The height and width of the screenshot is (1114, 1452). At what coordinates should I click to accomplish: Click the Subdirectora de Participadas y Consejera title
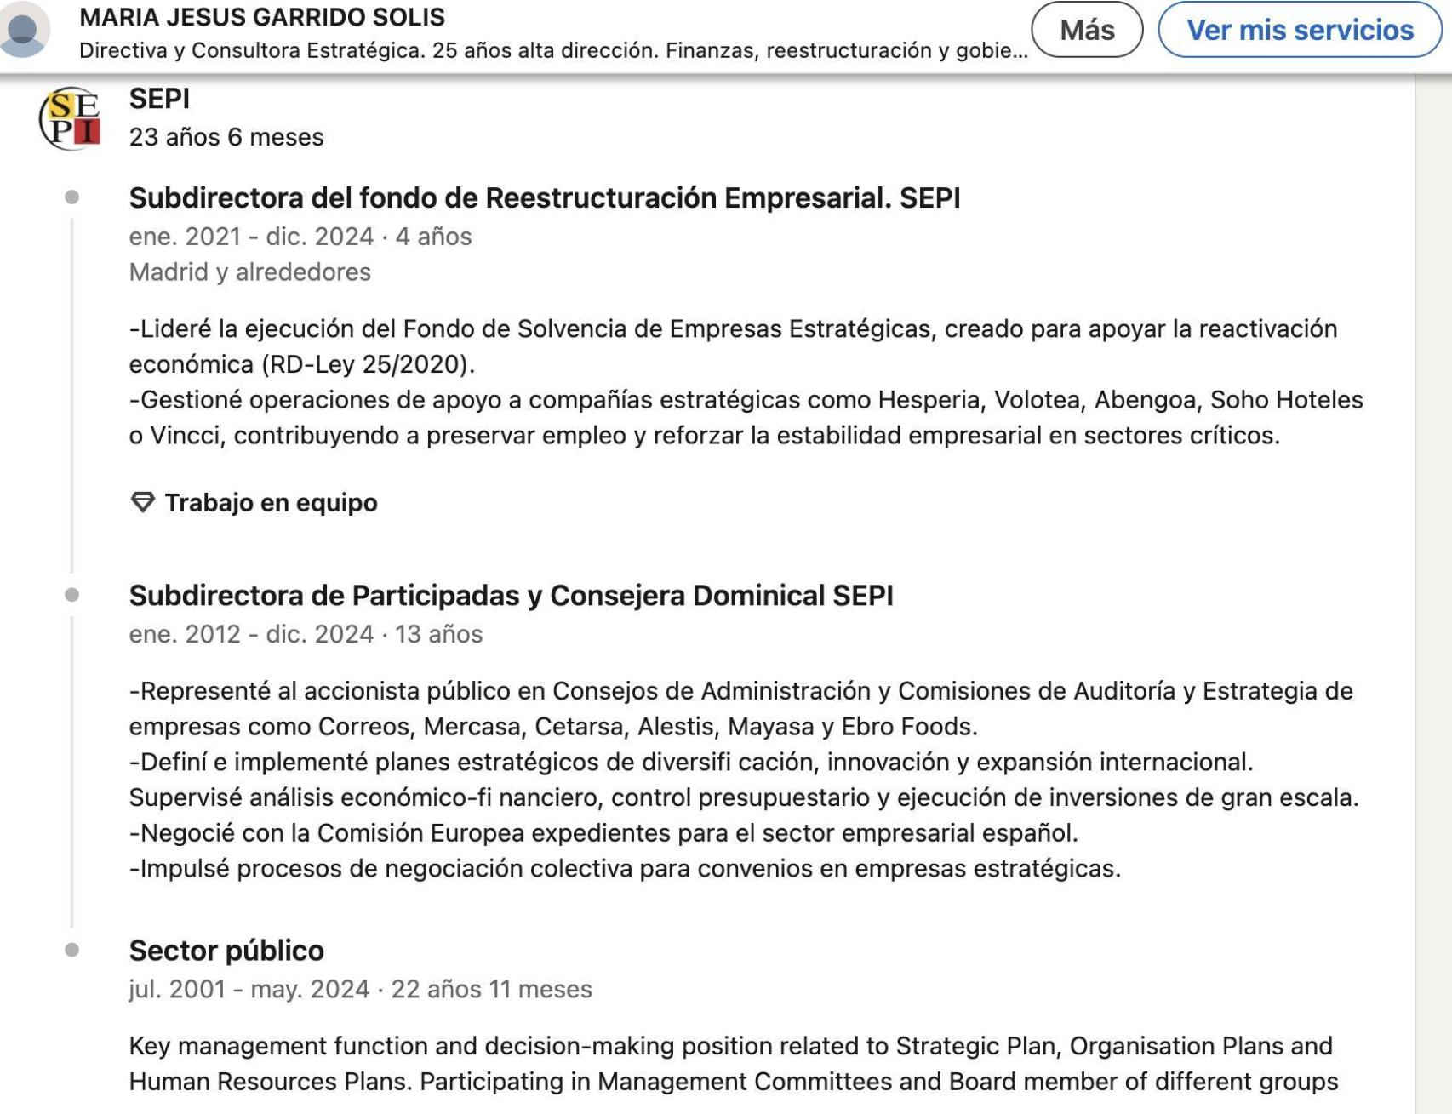[511, 595]
